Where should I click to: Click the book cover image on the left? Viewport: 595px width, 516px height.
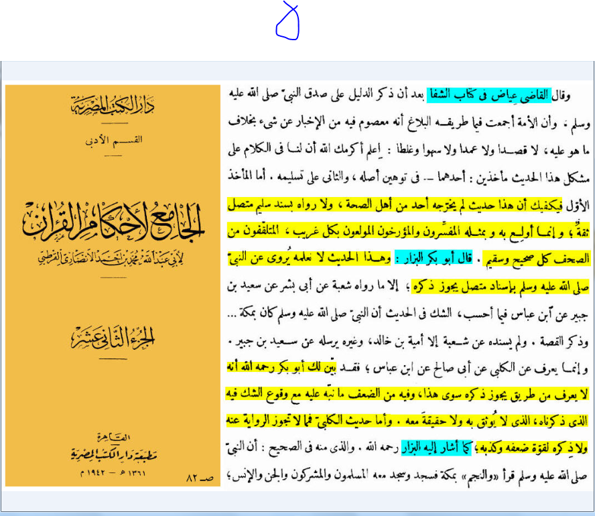point(113,285)
